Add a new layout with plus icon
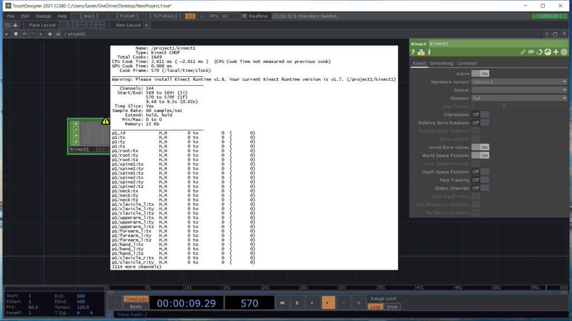The image size is (572, 321). pyautogui.click(x=147, y=25)
